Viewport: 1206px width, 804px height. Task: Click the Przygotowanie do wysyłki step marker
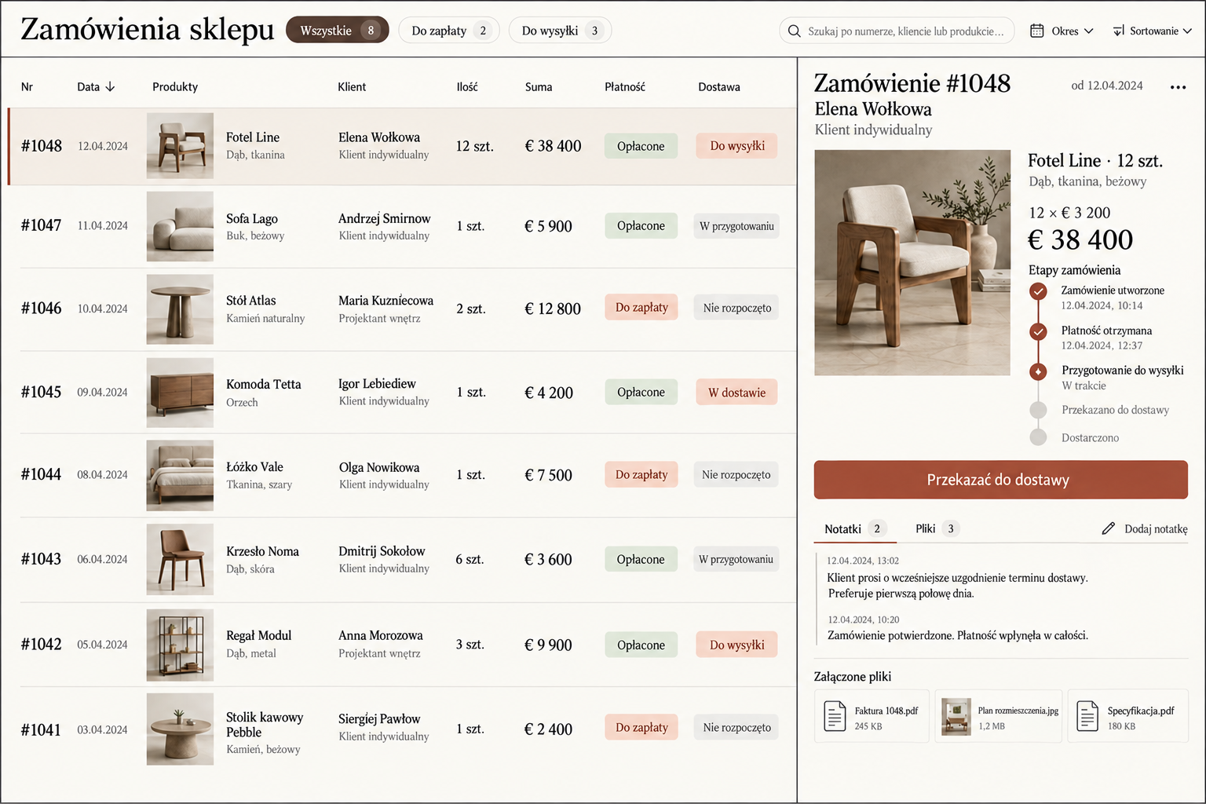[x=1038, y=371]
